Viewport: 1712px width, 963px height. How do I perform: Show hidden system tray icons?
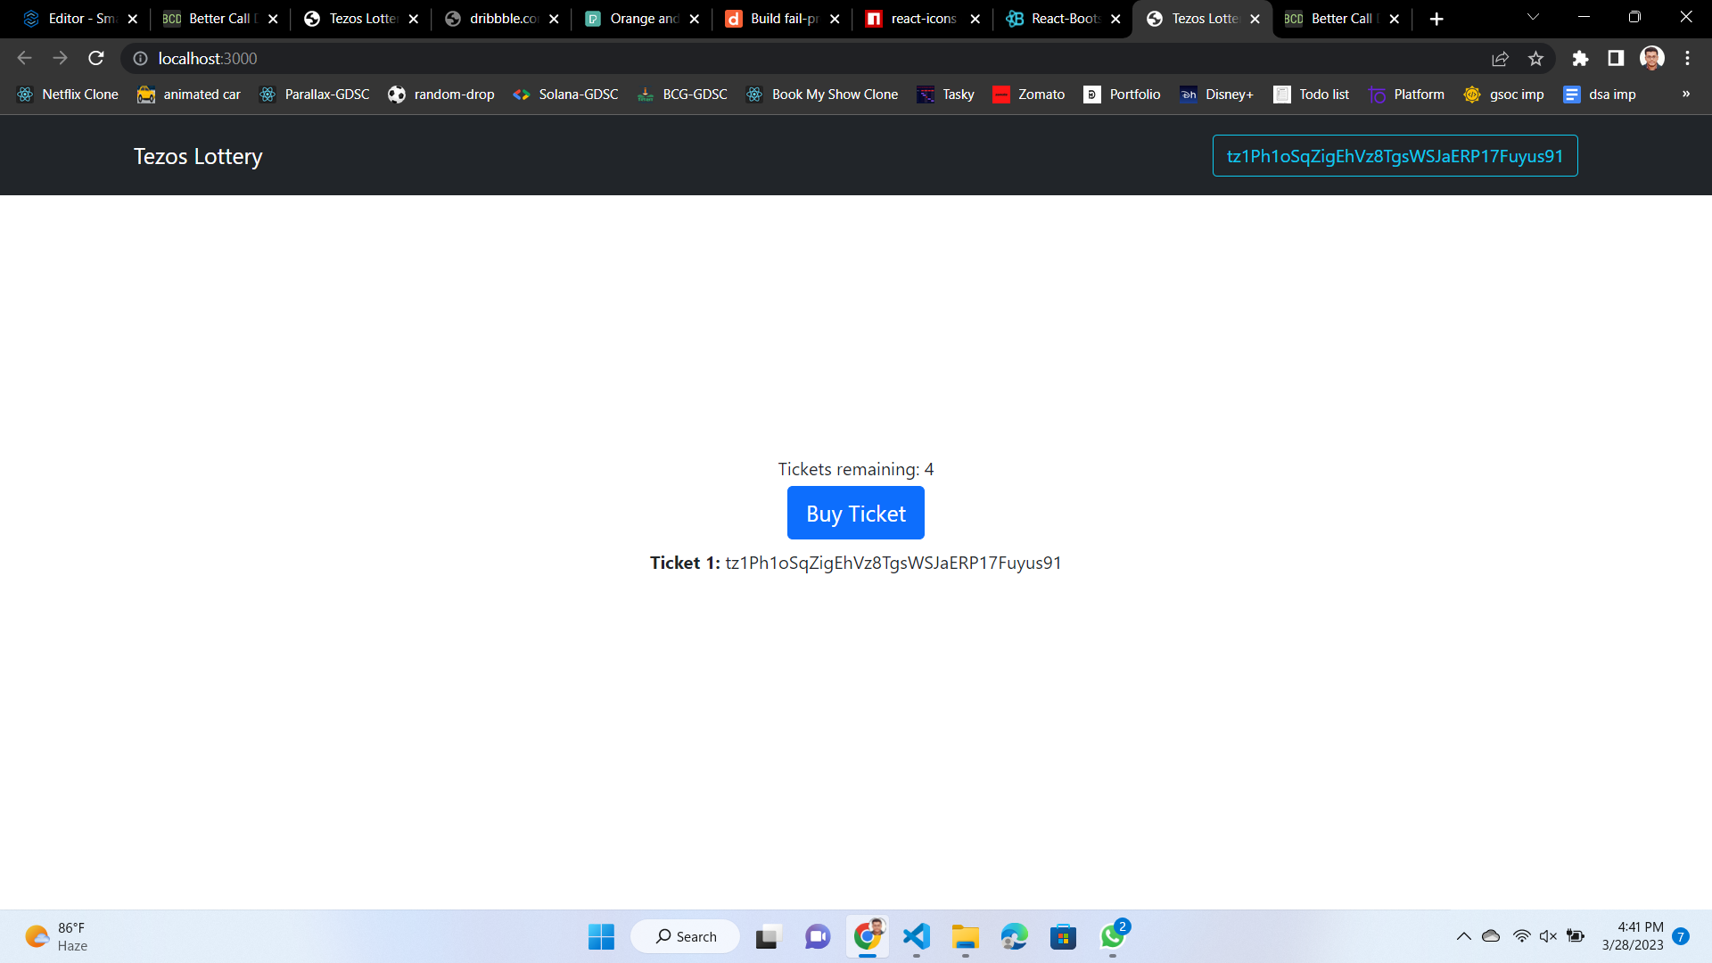[1463, 936]
